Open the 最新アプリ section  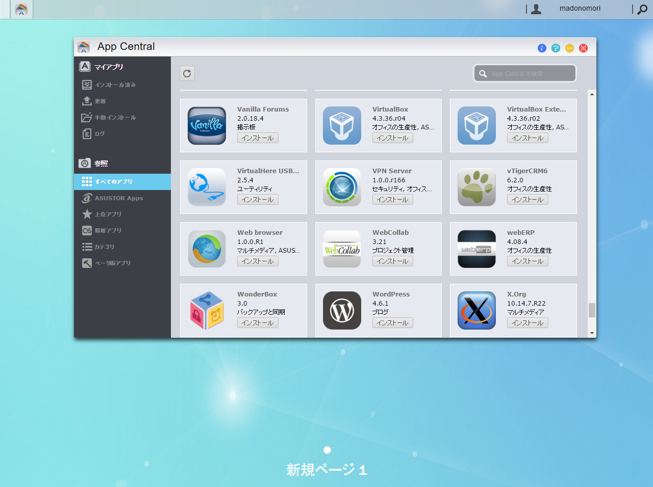(x=107, y=230)
